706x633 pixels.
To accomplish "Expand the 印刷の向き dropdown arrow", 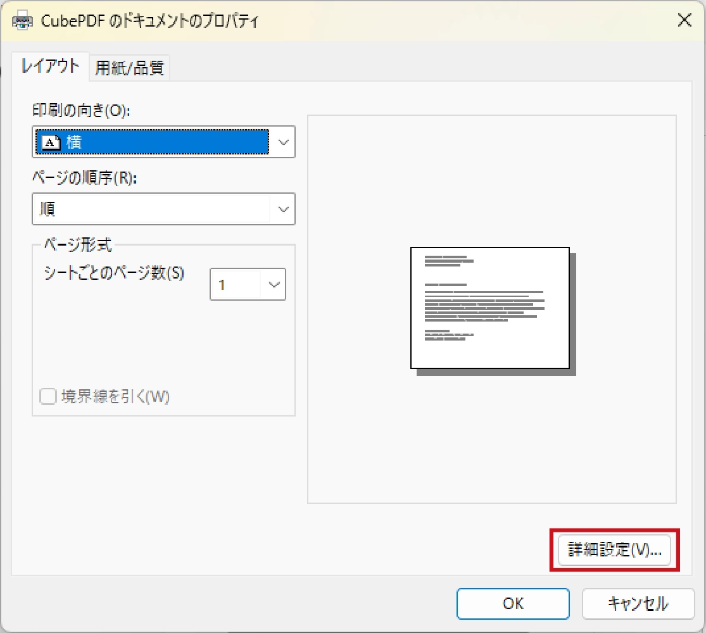I will tap(283, 142).
